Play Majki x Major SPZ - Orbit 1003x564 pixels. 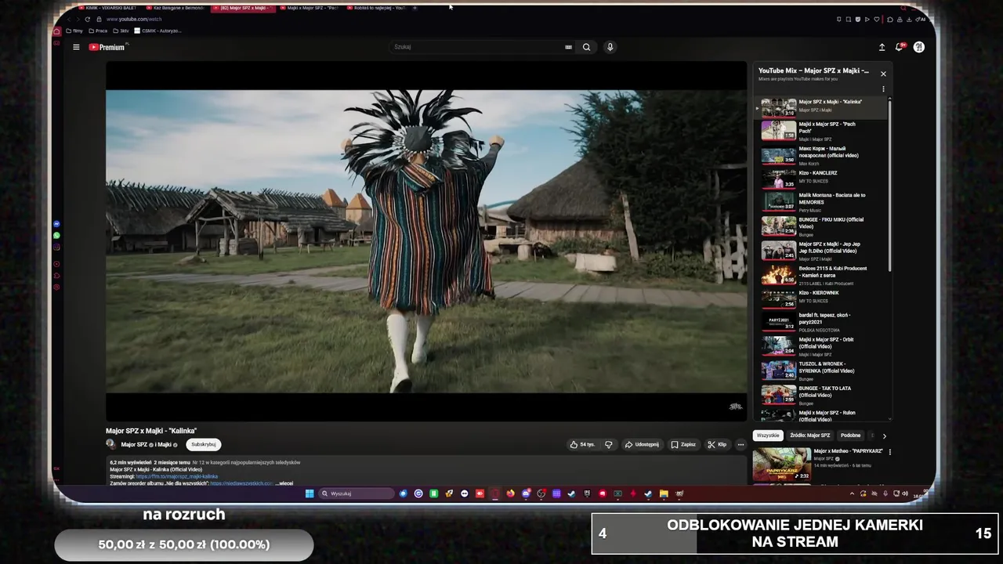(x=823, y=346)
